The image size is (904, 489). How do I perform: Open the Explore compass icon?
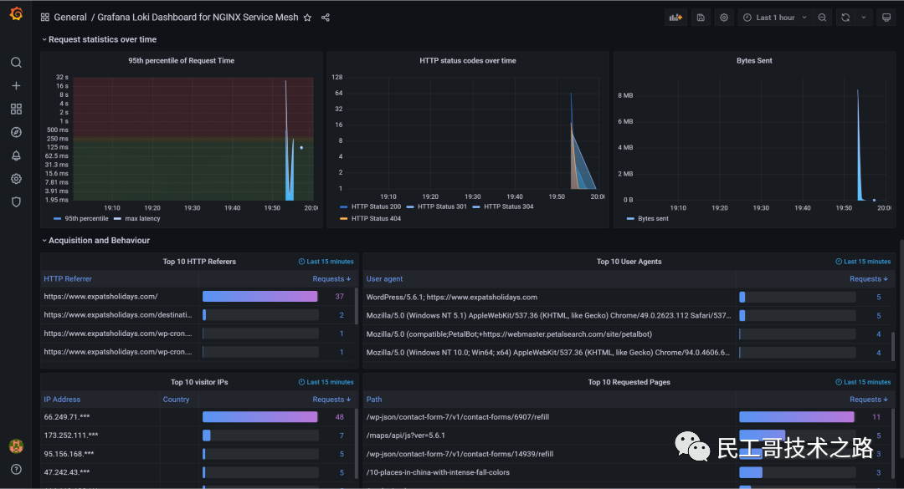coord(16,132)
